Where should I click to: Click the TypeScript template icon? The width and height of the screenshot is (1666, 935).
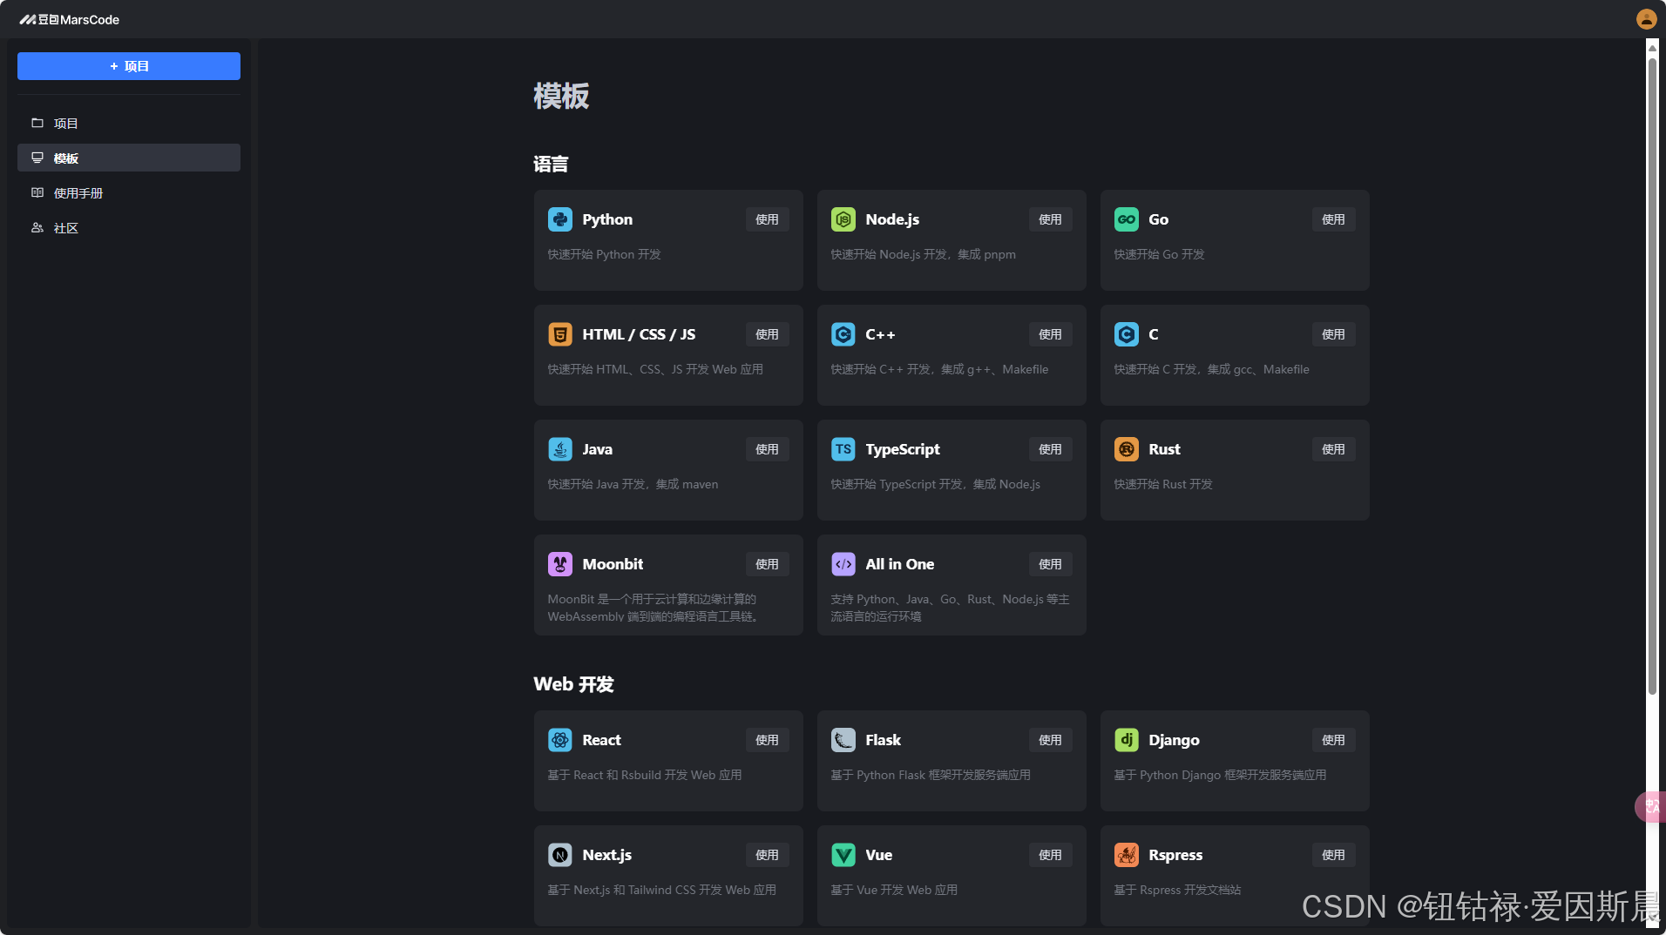pos(843,449)
